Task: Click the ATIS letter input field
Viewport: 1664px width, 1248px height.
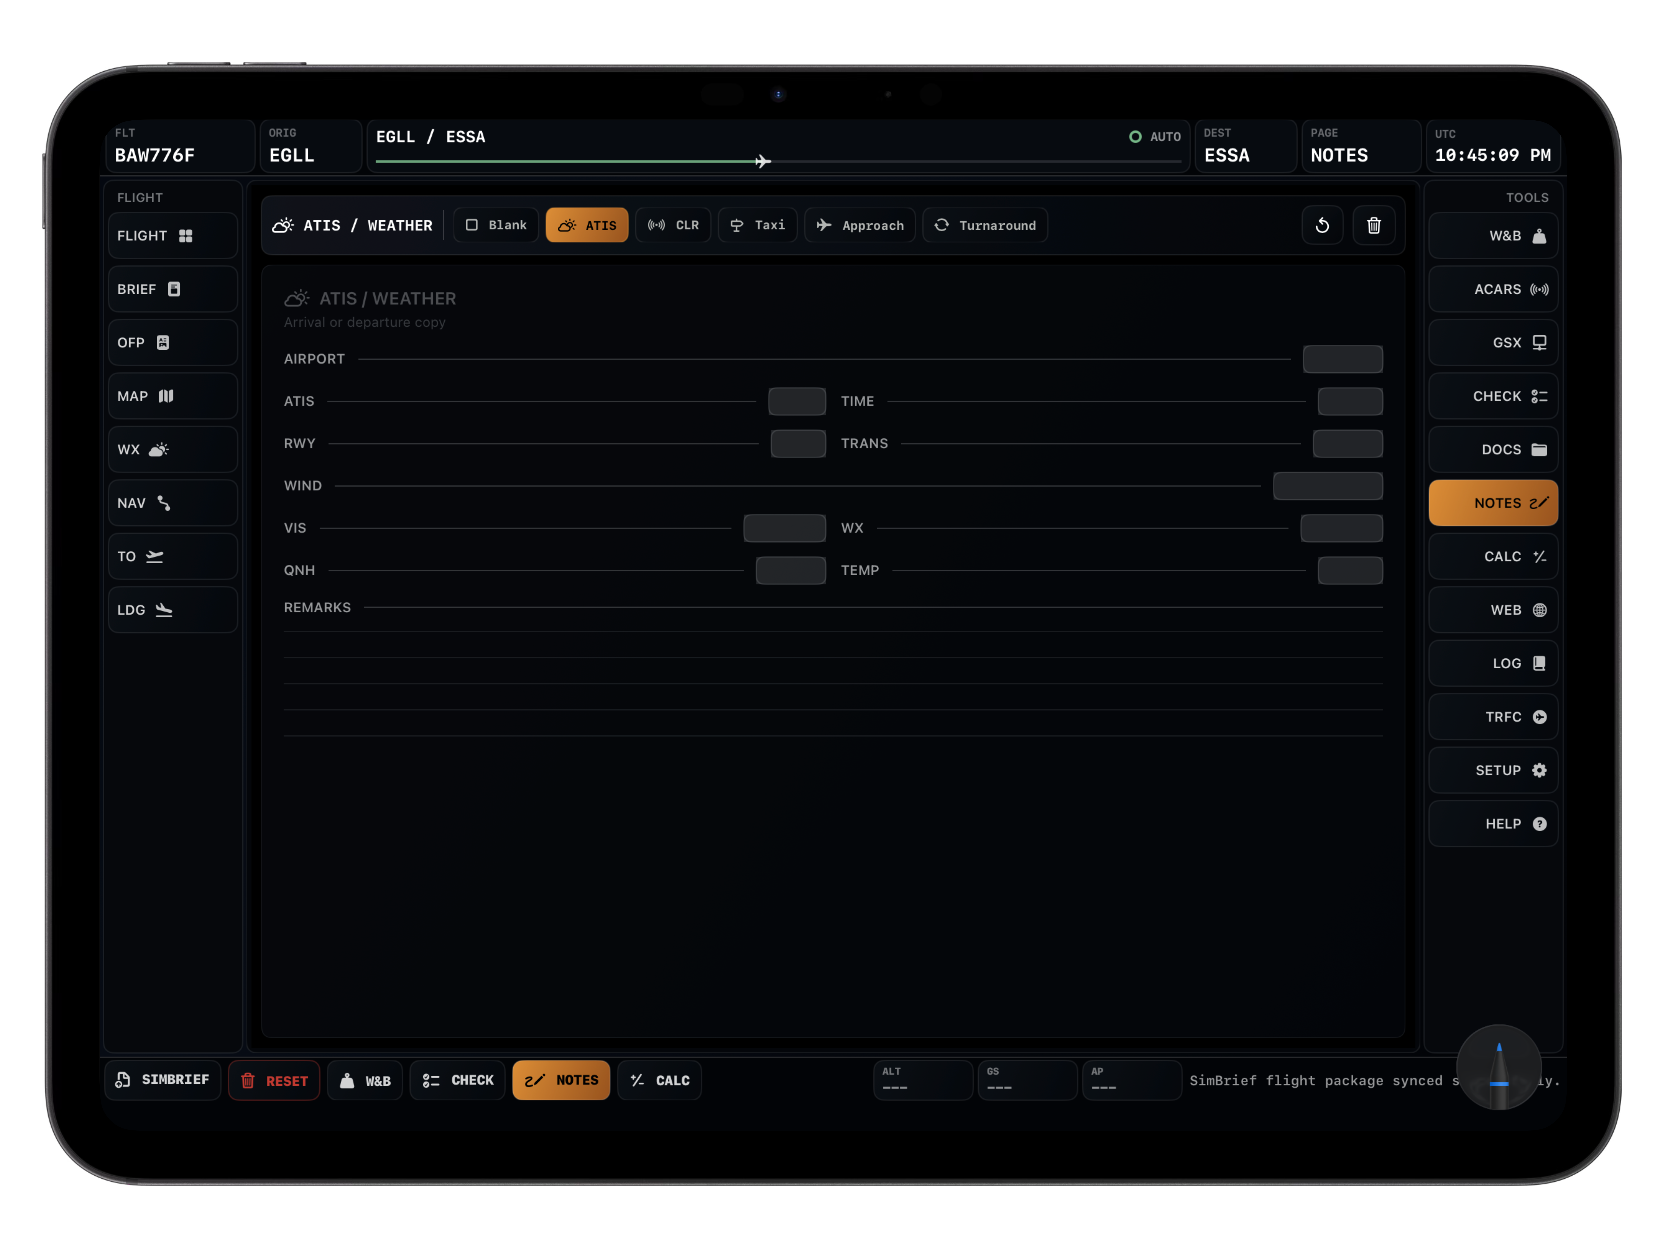Action: coord(797,401)
